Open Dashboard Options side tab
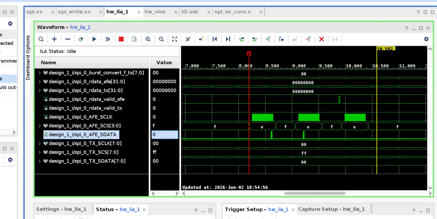Viewport: 437px width, 219px height. point(28,58)
